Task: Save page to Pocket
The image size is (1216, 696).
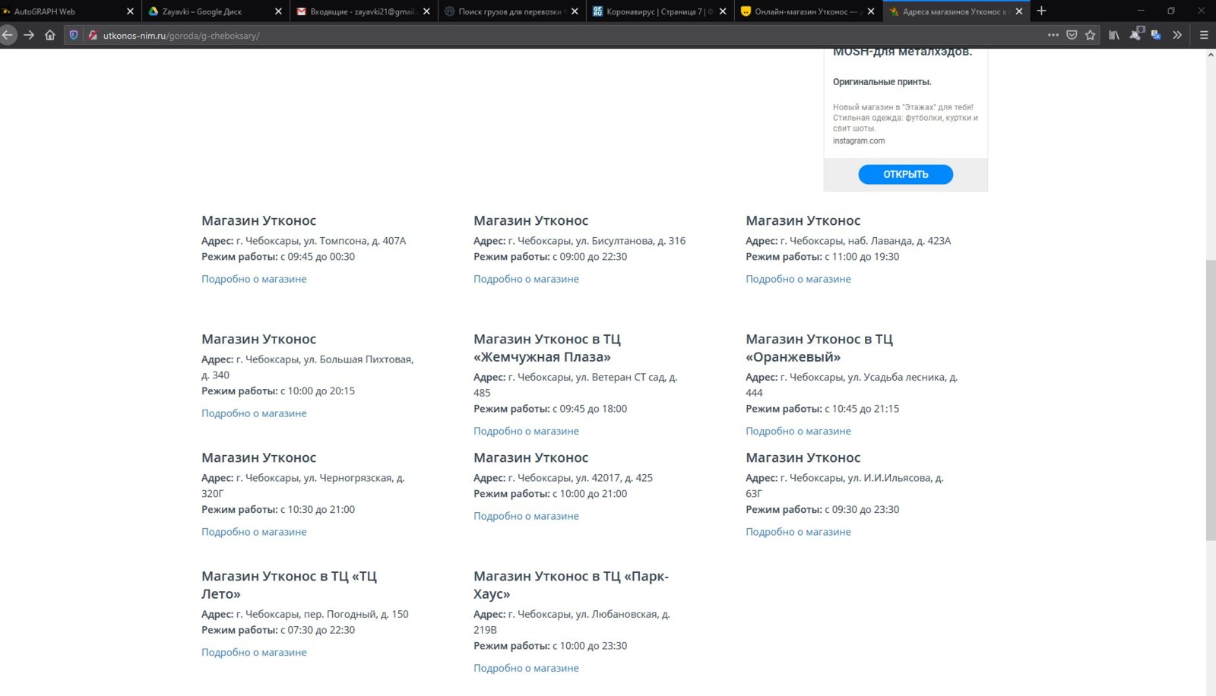Action: [x=1072, y=35]
